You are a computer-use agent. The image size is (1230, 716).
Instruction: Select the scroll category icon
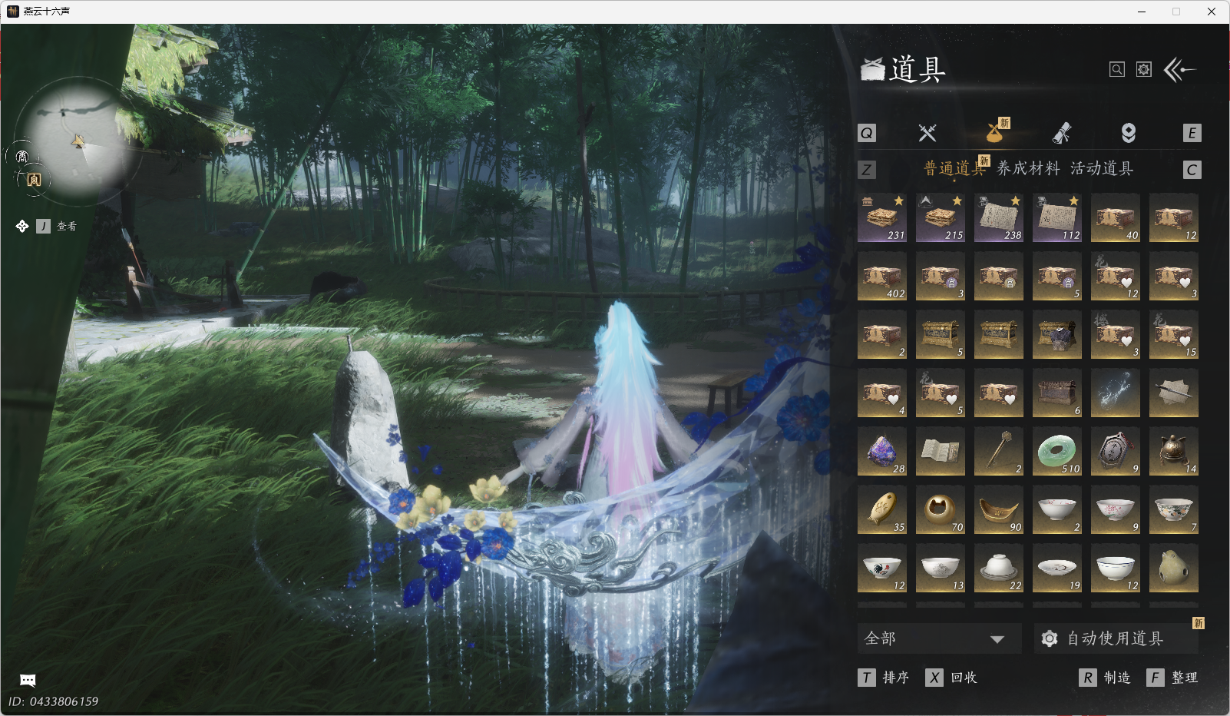click(x=1062, y=133)
